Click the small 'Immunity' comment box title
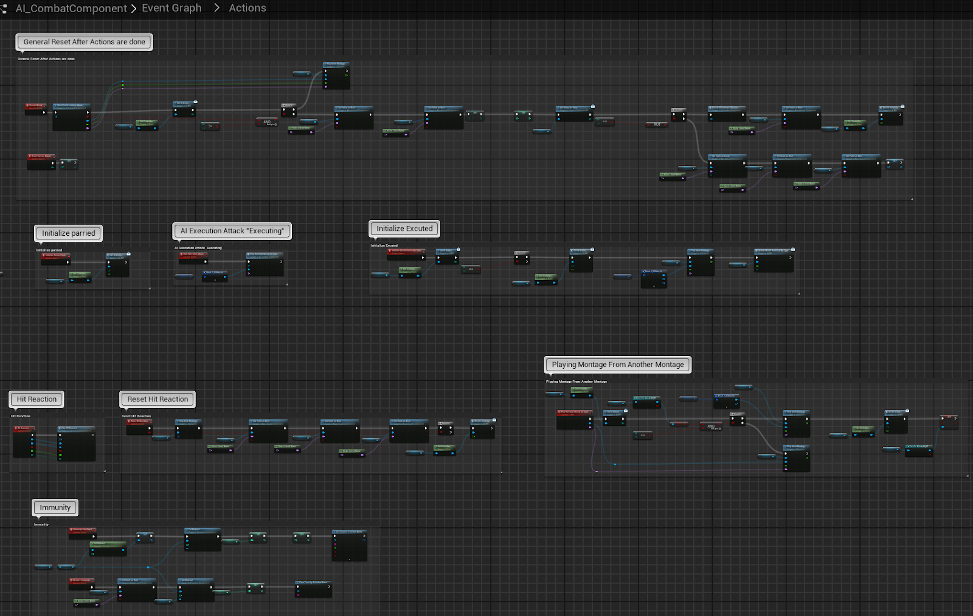This screenshot has height=616, width=973. click(x=41, y=524)
